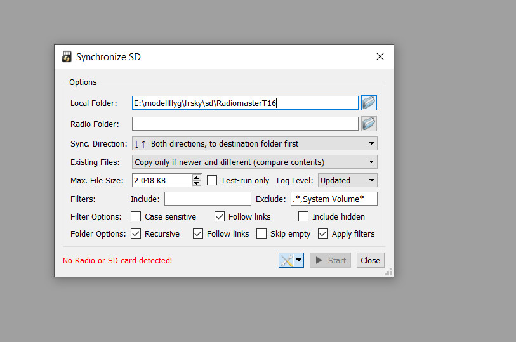Click the SD card title bar icon
Image resolution: width=516 pixels, height=342 pixels.
click(67, 57)
